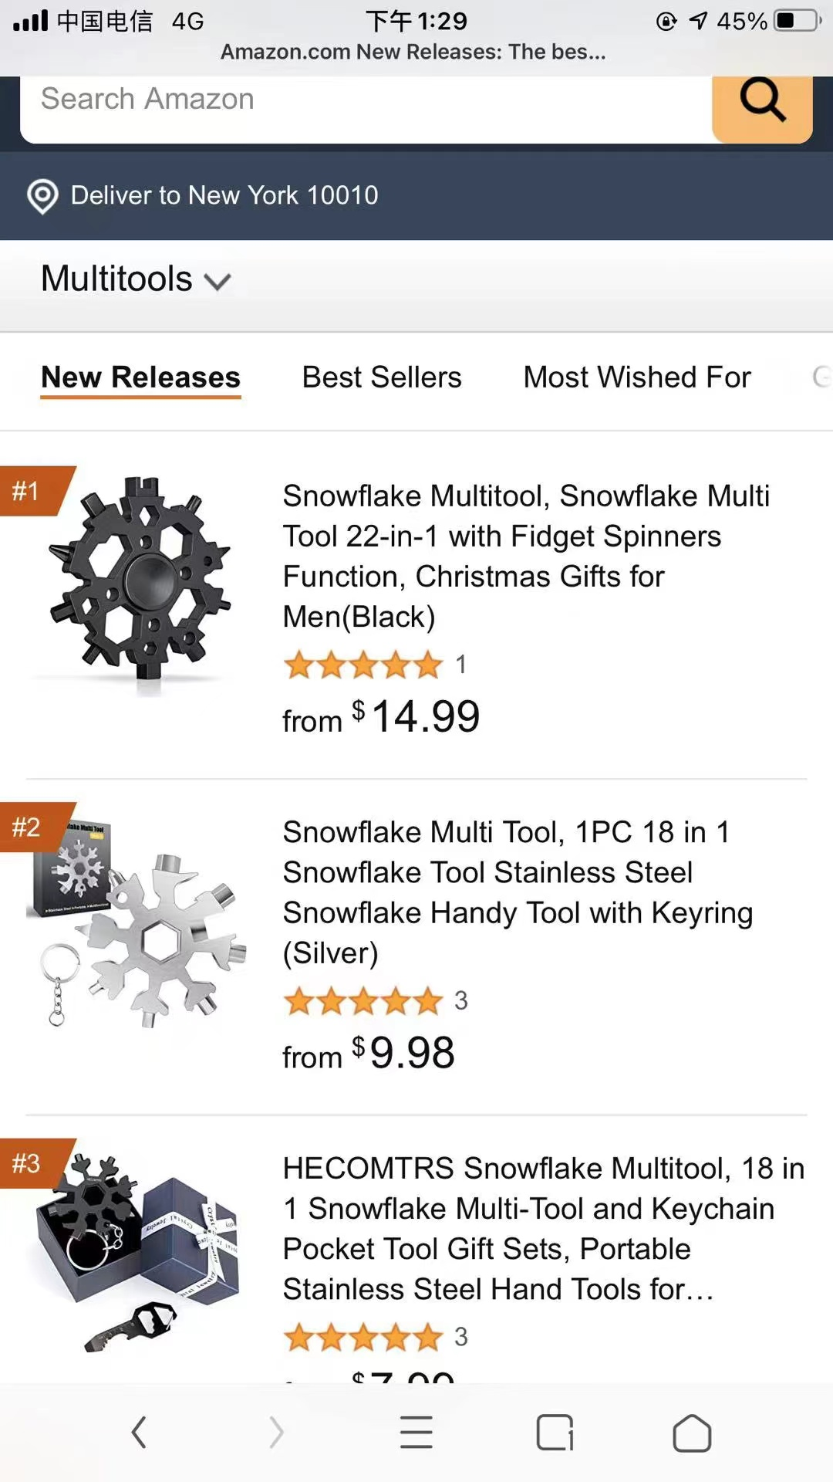The height and width of the screenshot is (1482, 833).
Task: Open star rating of the #1 Snowflake Multitool
Action: [363, 665]
